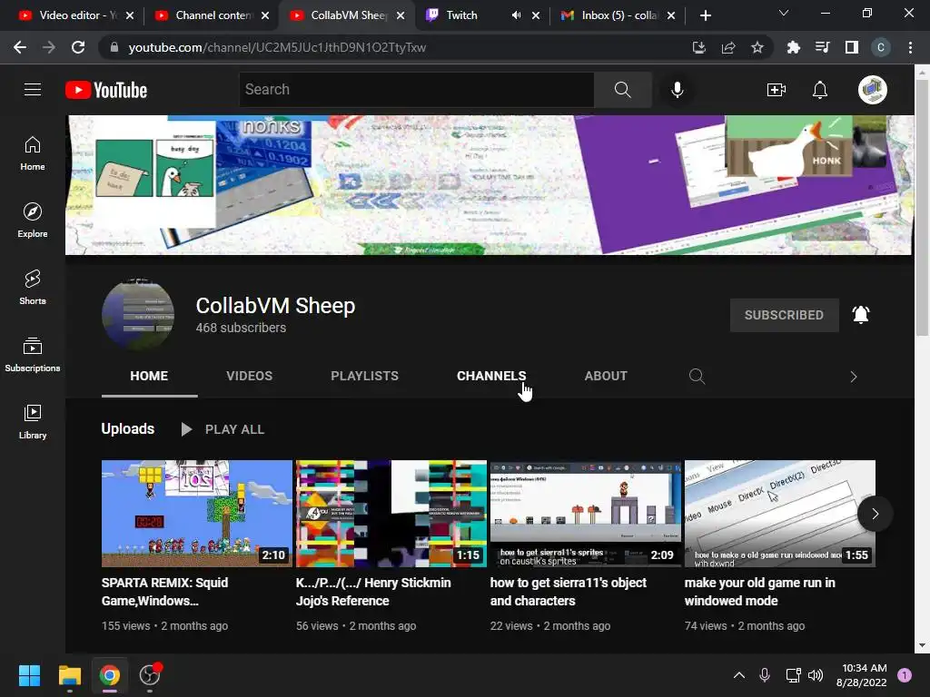Close the Twitch browser tab

[536, 15]
